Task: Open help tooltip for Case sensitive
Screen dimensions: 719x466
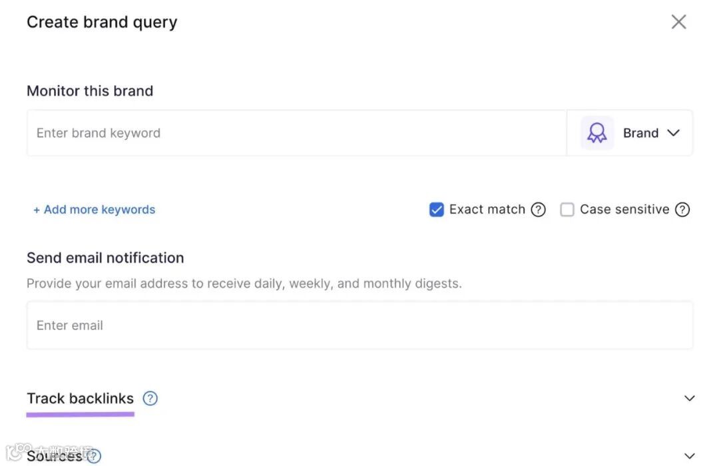Action: tap(682, 210)
